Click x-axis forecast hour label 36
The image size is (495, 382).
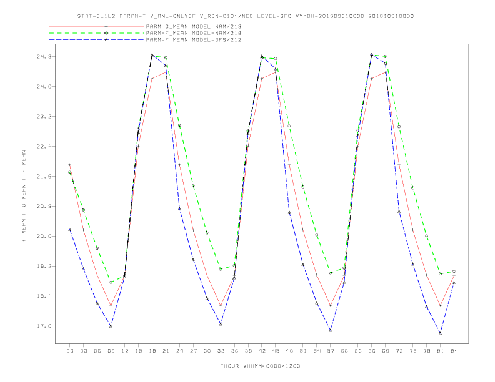click(234, 351)
